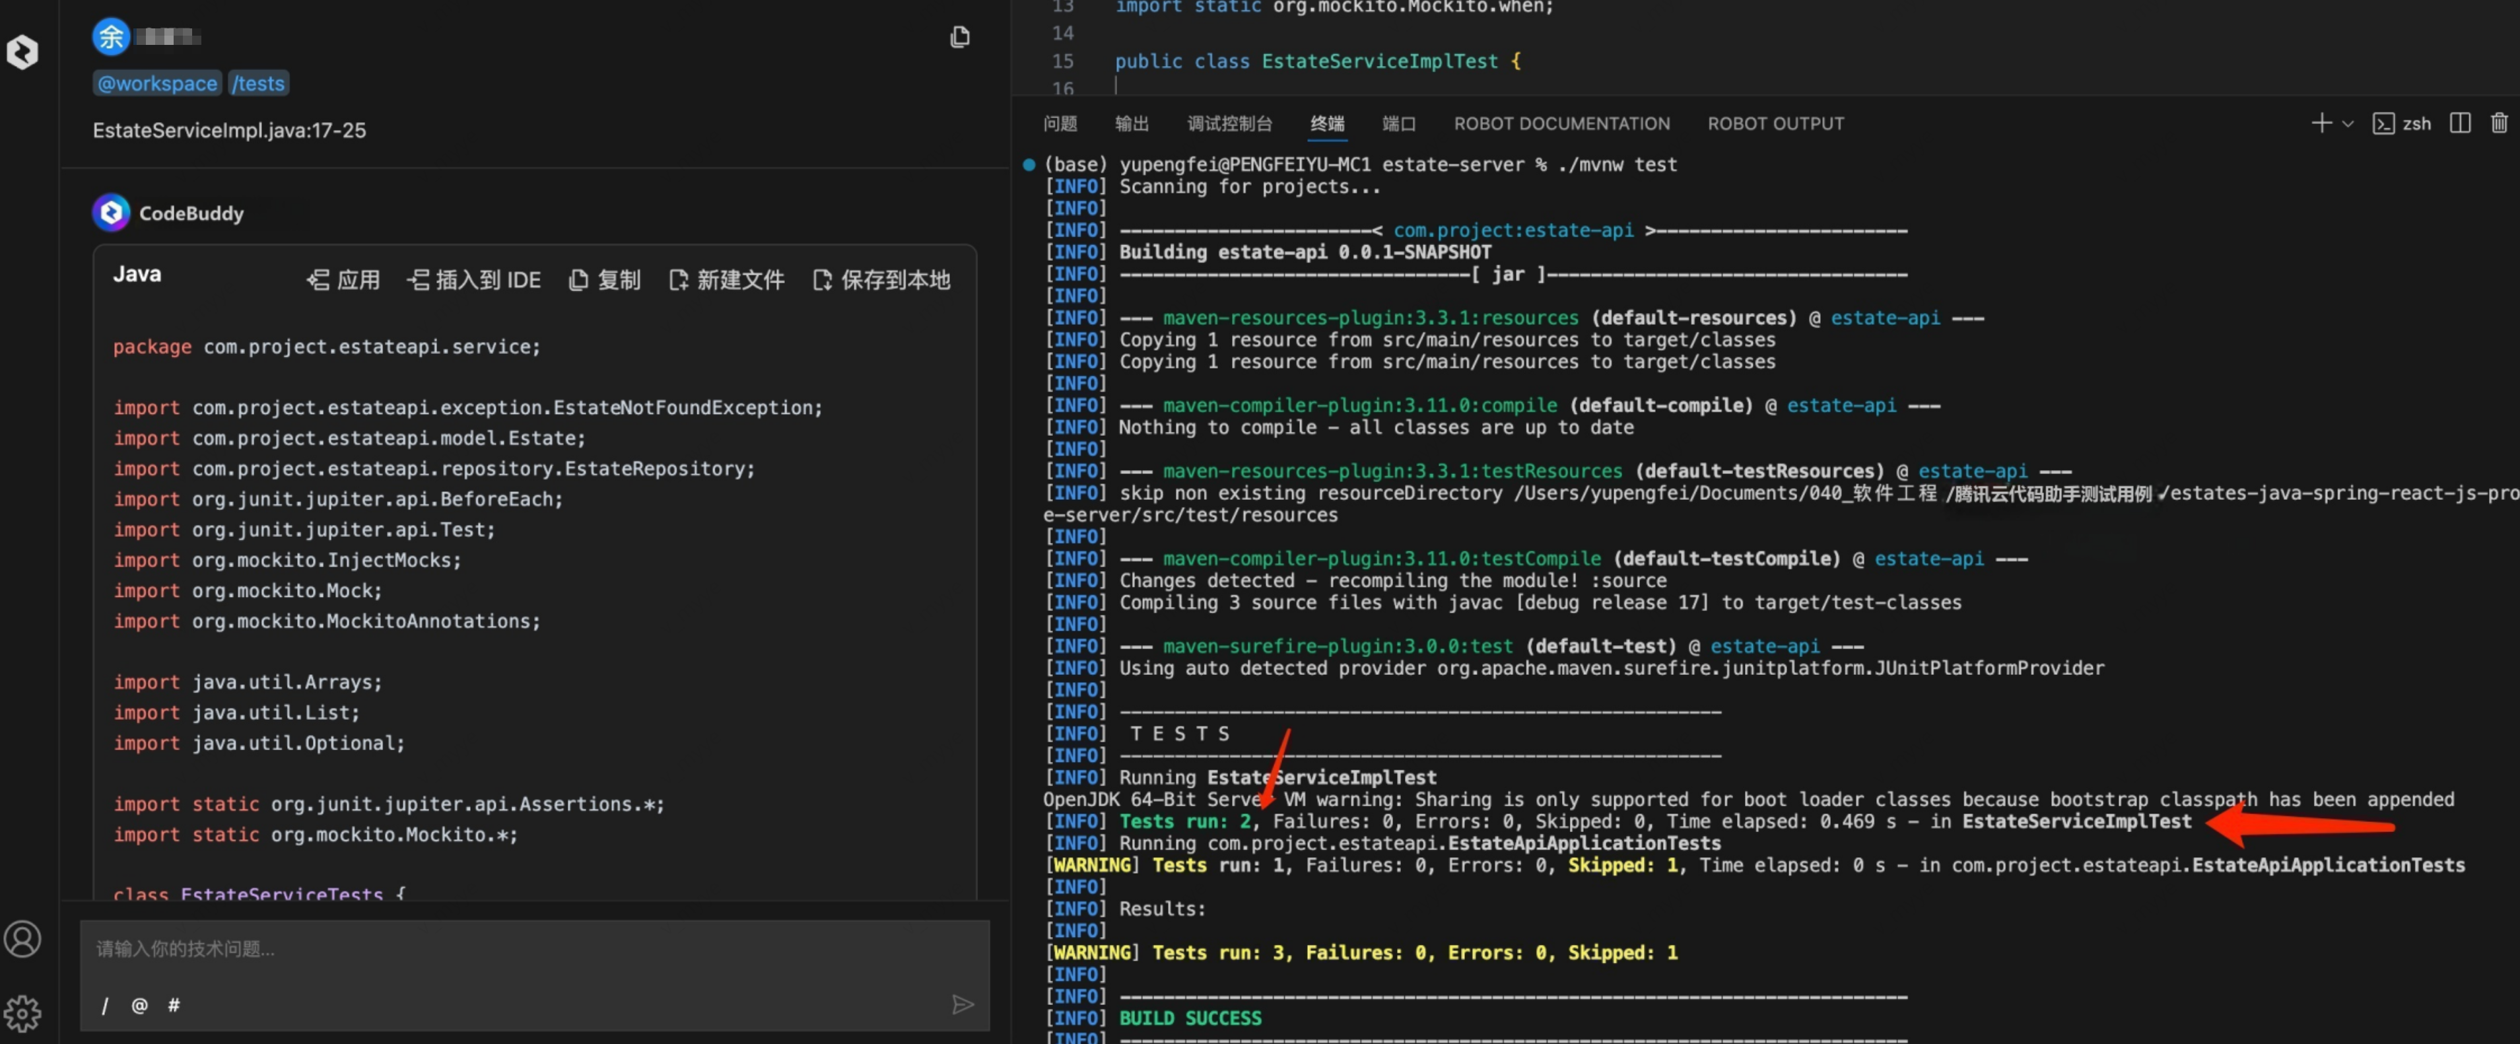Screen dimensions: 2520x1044
Task: Copy the user message with copy icon
Action: pyautogui.click(x=960, y=37)
